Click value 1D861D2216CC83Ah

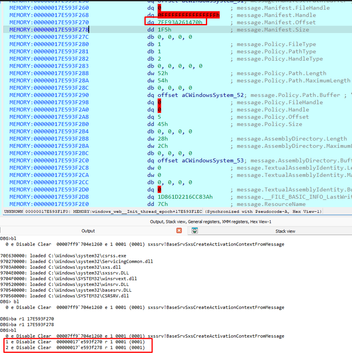(x=185, y=197)
